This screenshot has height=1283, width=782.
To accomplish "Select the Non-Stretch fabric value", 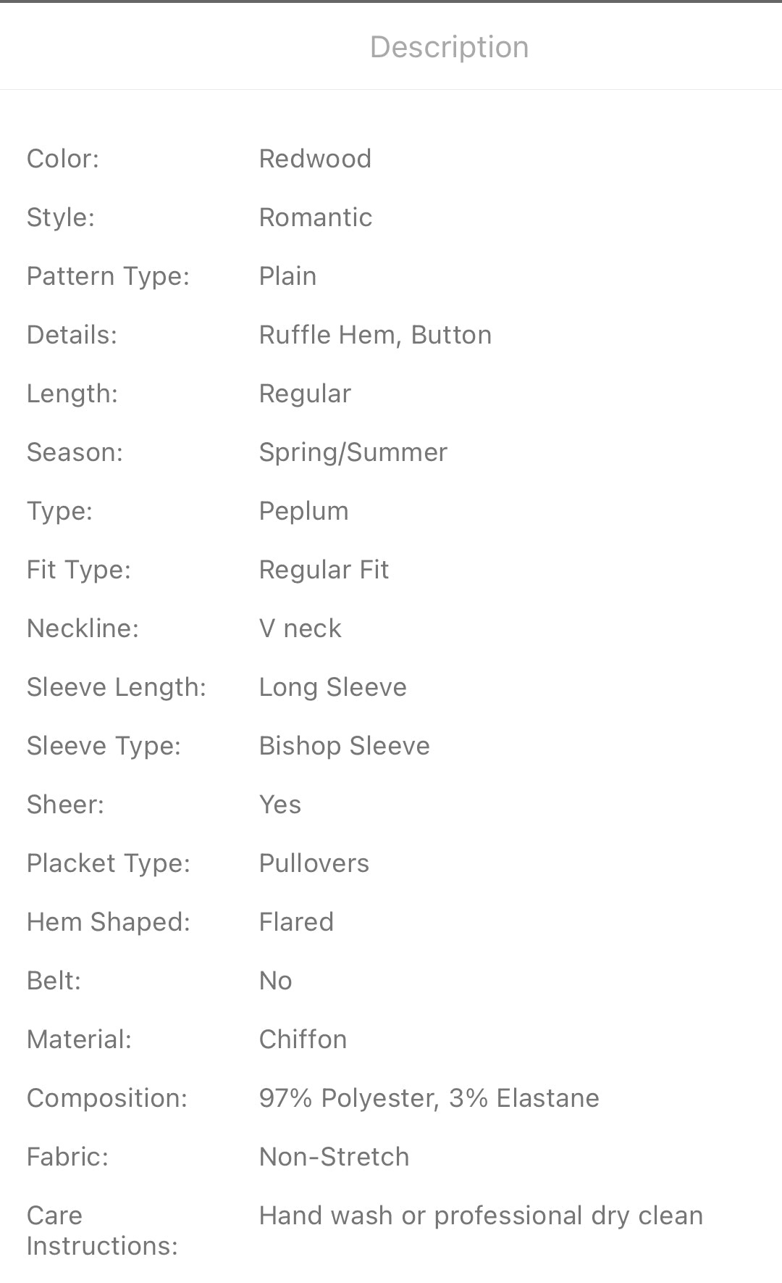I will point(334,1157).
